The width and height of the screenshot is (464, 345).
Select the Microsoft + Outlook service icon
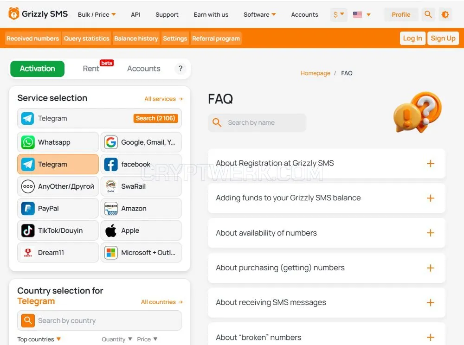(111, 252)
